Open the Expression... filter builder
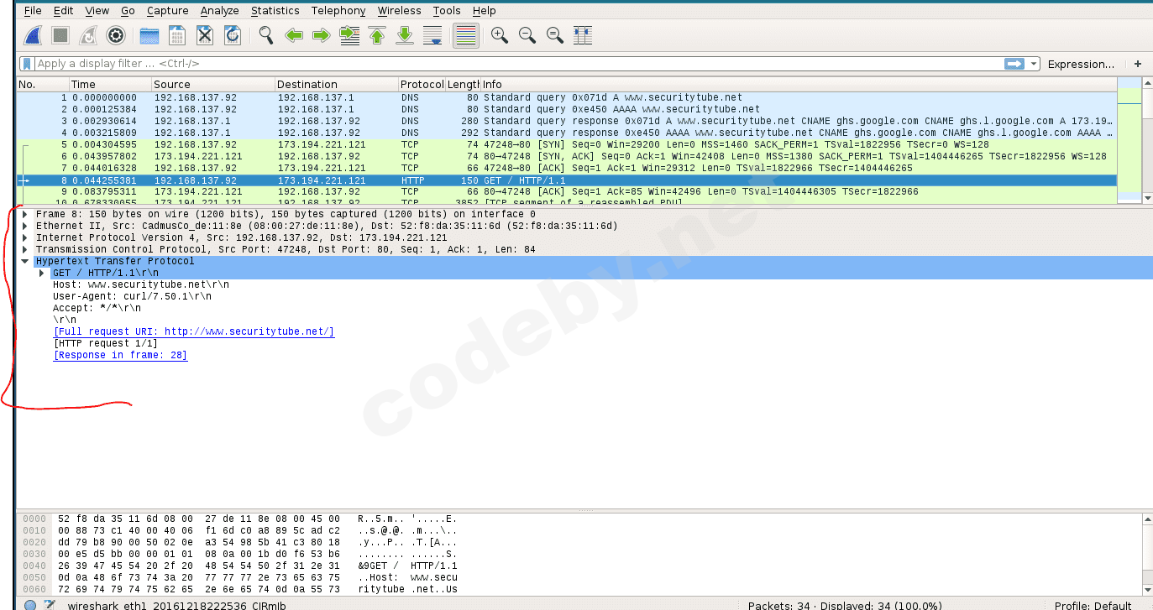The image size is (1153, 610). point(1081,64)
